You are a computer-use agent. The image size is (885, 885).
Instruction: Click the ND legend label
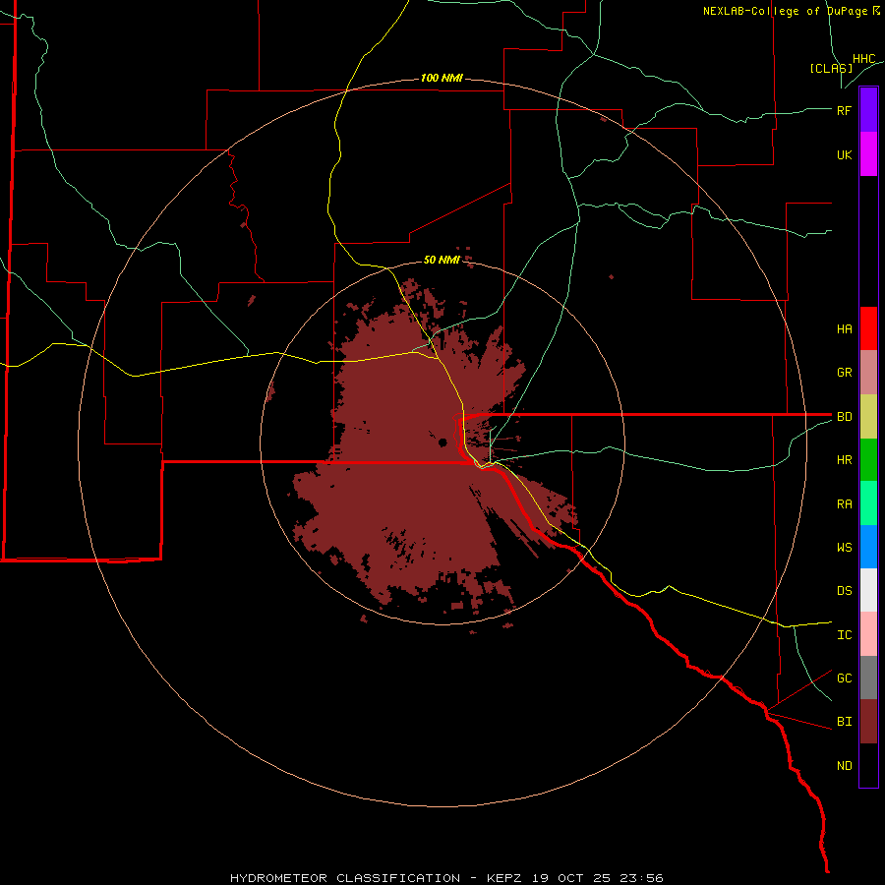pos(844,766)
